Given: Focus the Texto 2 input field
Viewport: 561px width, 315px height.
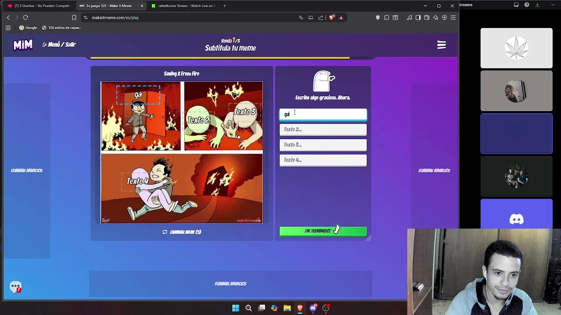Looking at the screenshot, I should 323,129.
